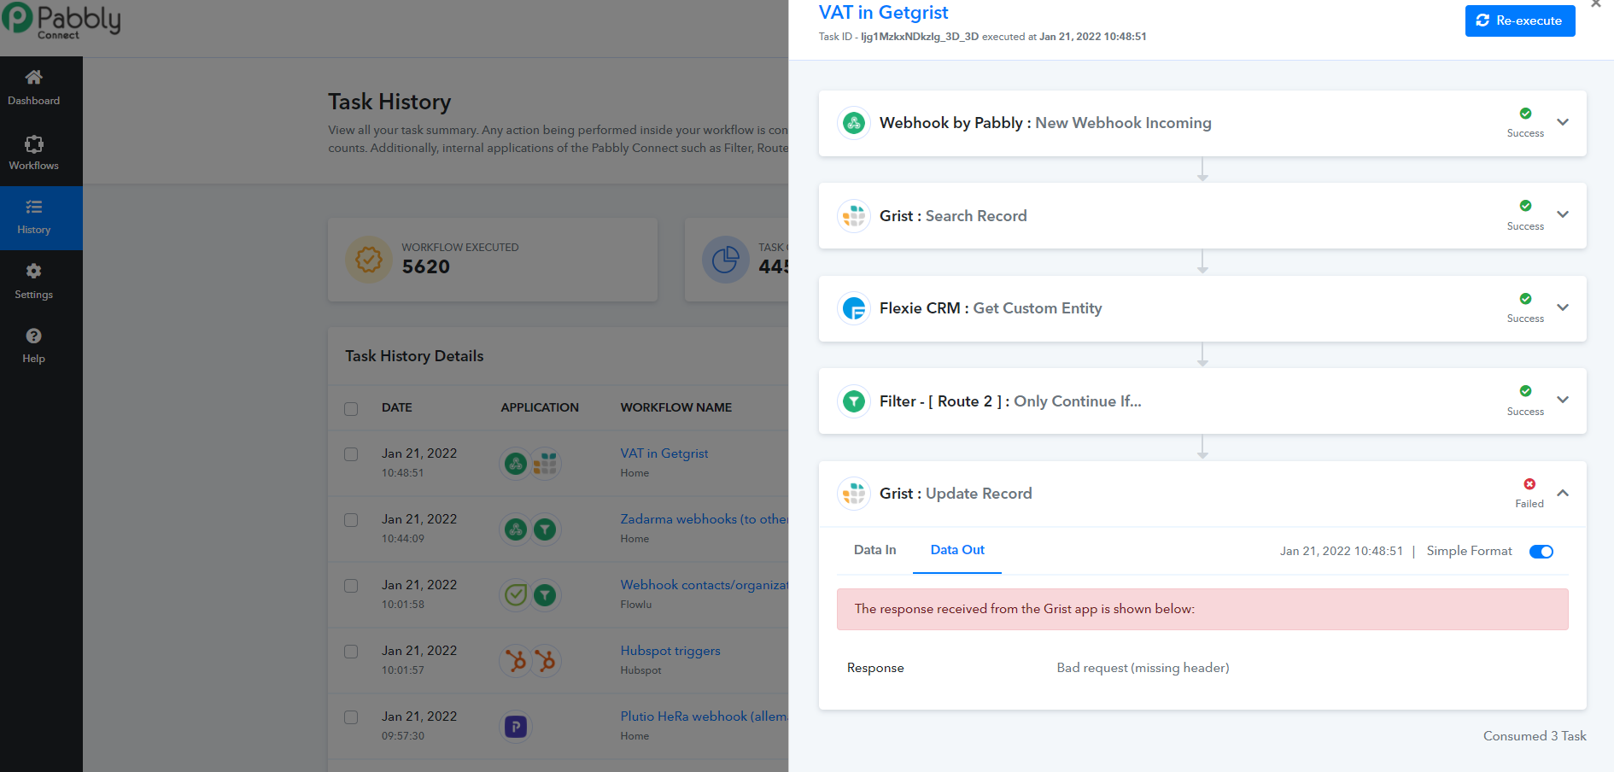The width and height of the screenshot is (1614, 772).
Task: Open Settings from the sidebar
Action: pyautogui.click(x=34, y=282)
